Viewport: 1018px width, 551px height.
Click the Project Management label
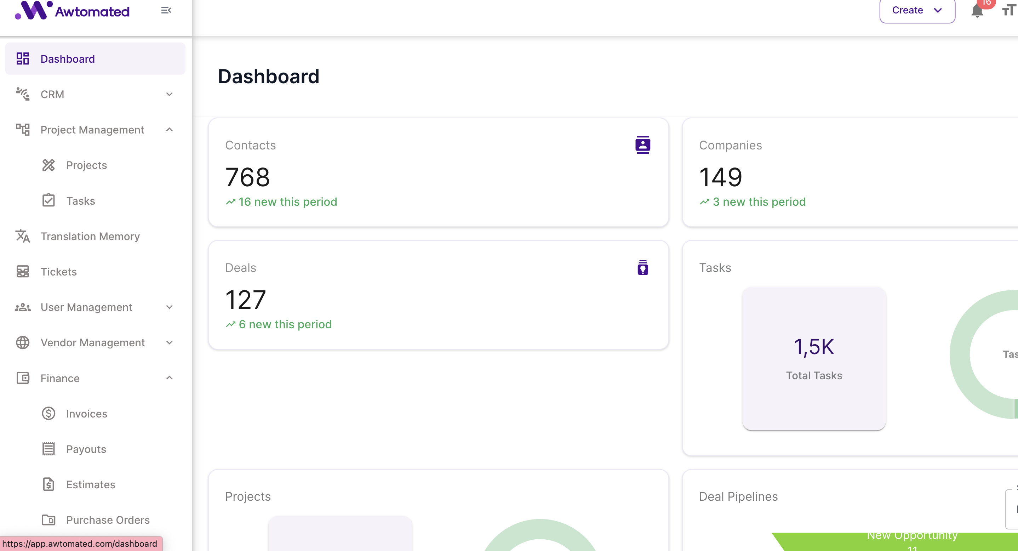[x=92, y=130]
